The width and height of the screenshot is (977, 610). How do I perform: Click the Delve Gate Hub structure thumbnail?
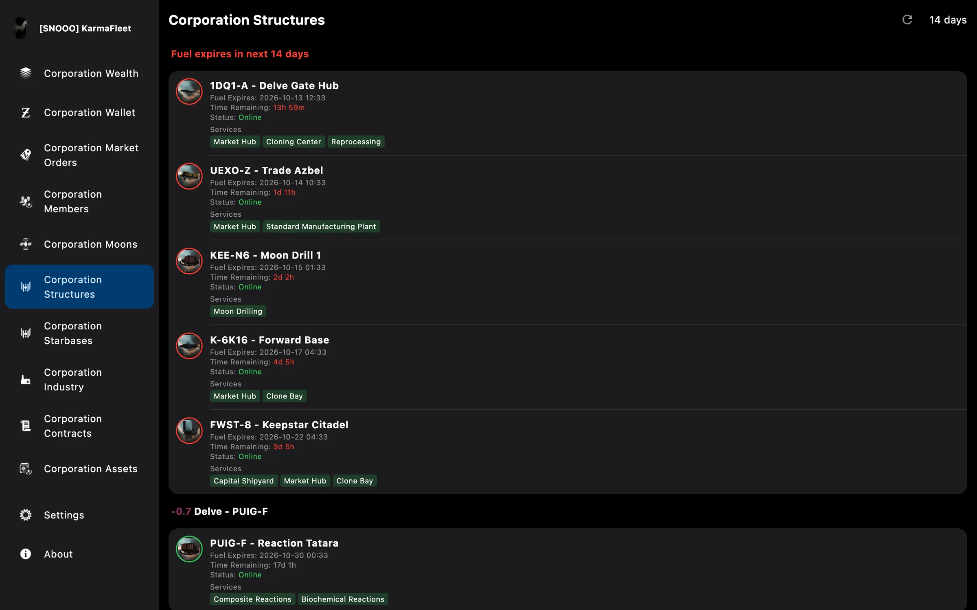[189, 91]
